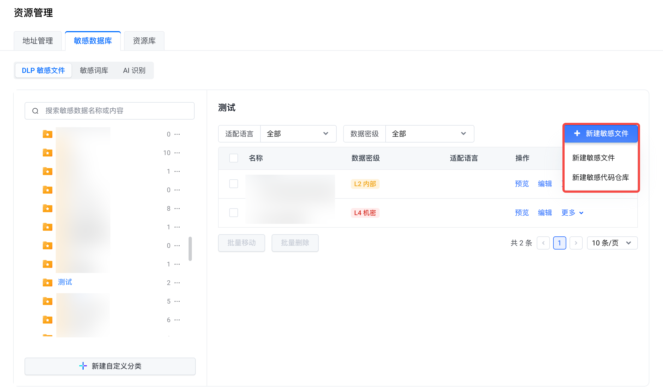Toggle the select-all checkbox in table header
This screenshot has height=392, width=663.
point(234,158)
